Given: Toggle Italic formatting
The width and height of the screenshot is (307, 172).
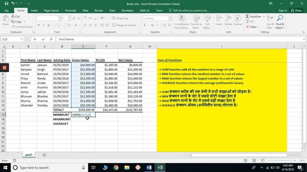Looking at the screenshot, I should pyautogui.click(x=44, y=25).
